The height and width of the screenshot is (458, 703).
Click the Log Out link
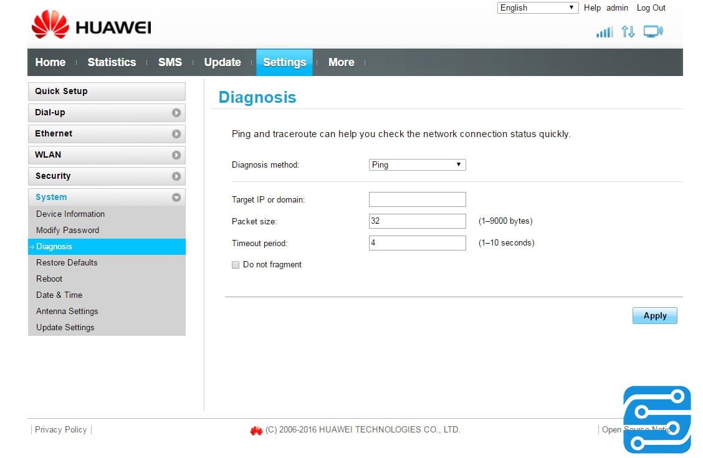(651, 8)
